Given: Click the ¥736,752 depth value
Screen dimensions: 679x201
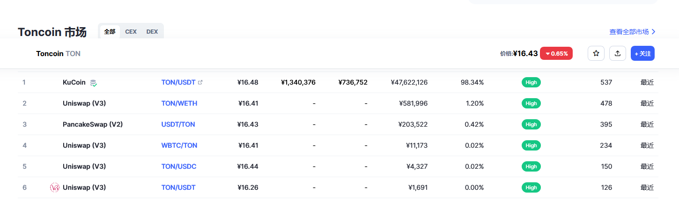Looking at the screenshot, I should click(353, 82).
